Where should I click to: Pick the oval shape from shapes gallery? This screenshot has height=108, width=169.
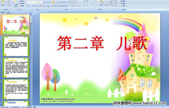click(96, 1)
